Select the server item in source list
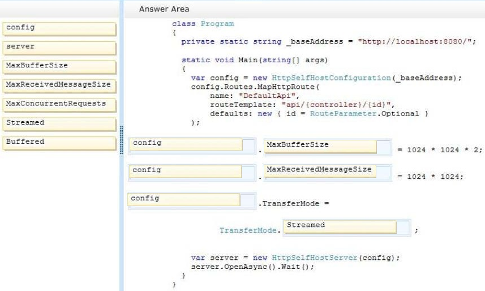485x291 pixels. [x=59, y=48]
